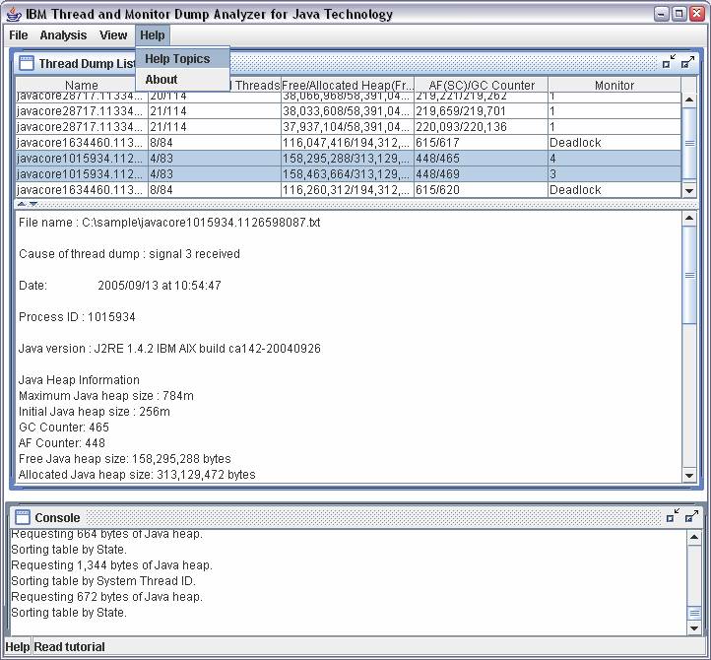711x660 pixels.
Task: Select javacore1015934 row with Monitor 4
Action: tap(349, 159)
